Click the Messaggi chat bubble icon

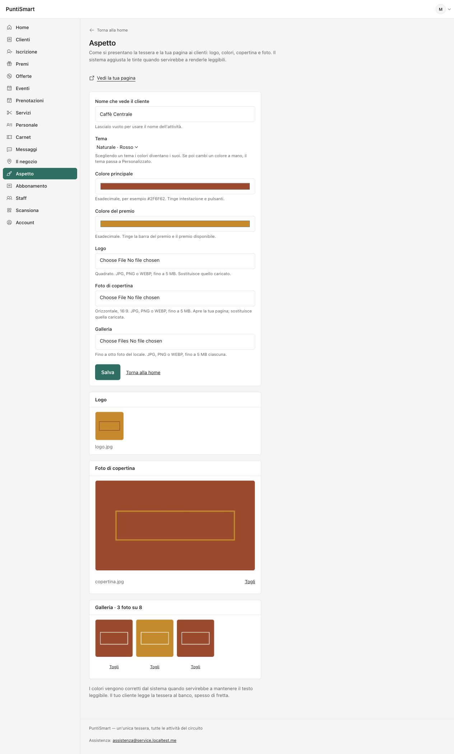(9, 149)
